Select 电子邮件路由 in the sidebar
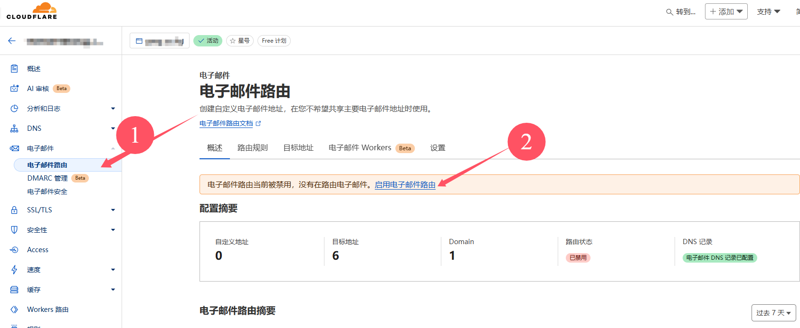The width and height of the screenshot is (800, 328). [x=67, y=165]
